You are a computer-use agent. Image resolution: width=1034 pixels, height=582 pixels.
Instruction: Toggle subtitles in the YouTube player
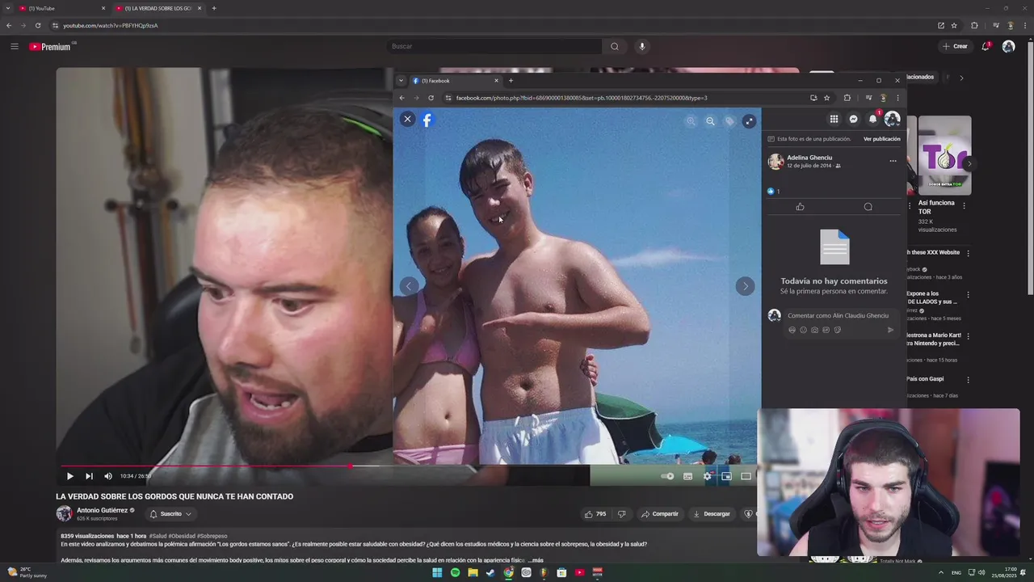point(687,476)
